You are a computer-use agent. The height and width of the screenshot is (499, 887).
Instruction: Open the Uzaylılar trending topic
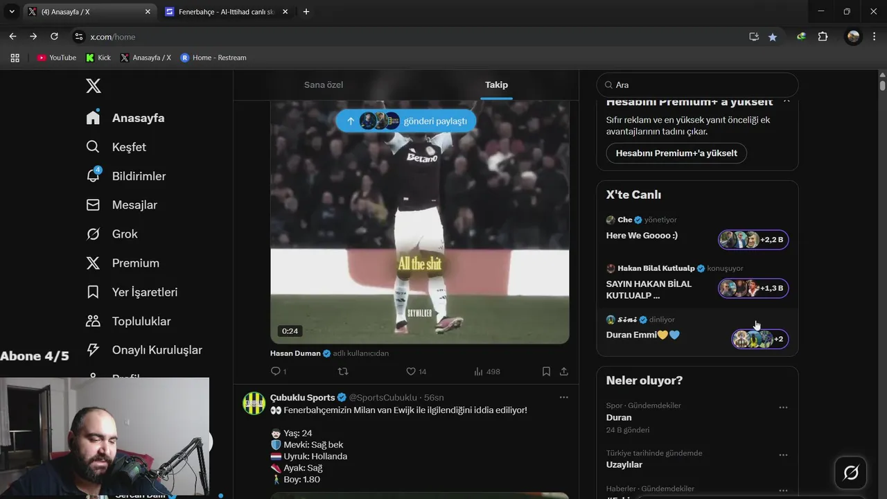(624, 465)
